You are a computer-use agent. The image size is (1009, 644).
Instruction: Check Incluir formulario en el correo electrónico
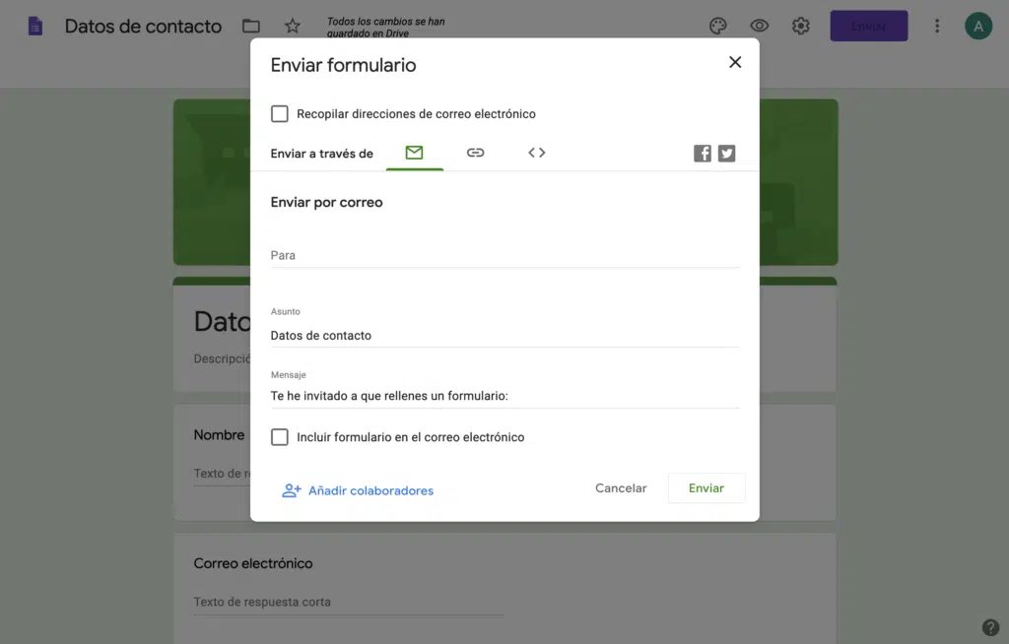point(280,437)
